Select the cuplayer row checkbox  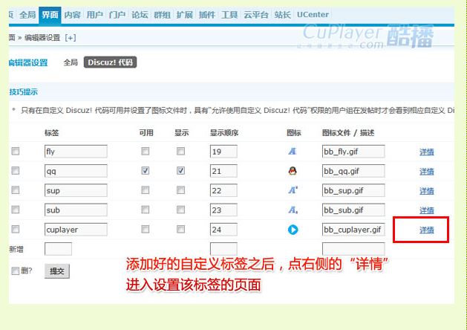tap(15, 229)
